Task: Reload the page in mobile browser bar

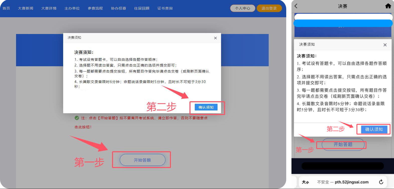Action: click(x=381, y=182)
